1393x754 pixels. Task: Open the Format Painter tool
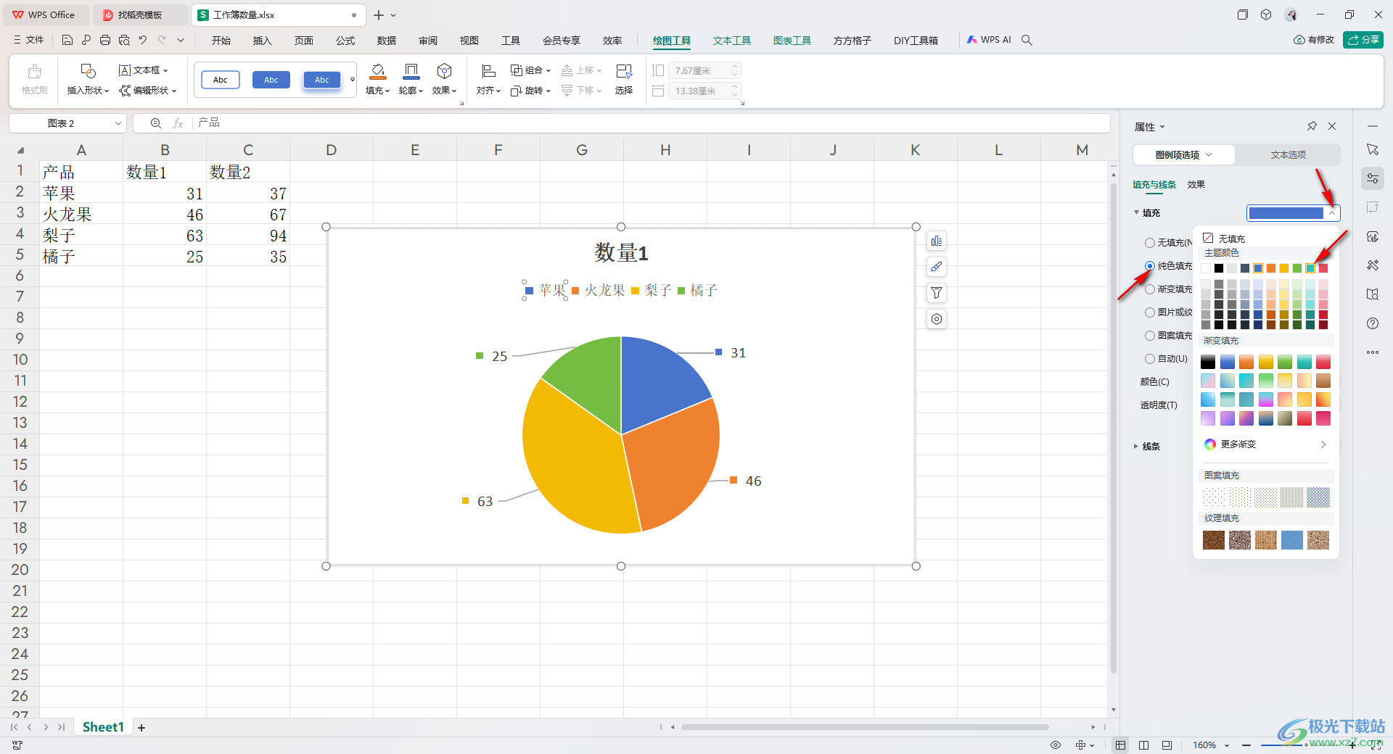pyautogui.click(x=34, y=80)
